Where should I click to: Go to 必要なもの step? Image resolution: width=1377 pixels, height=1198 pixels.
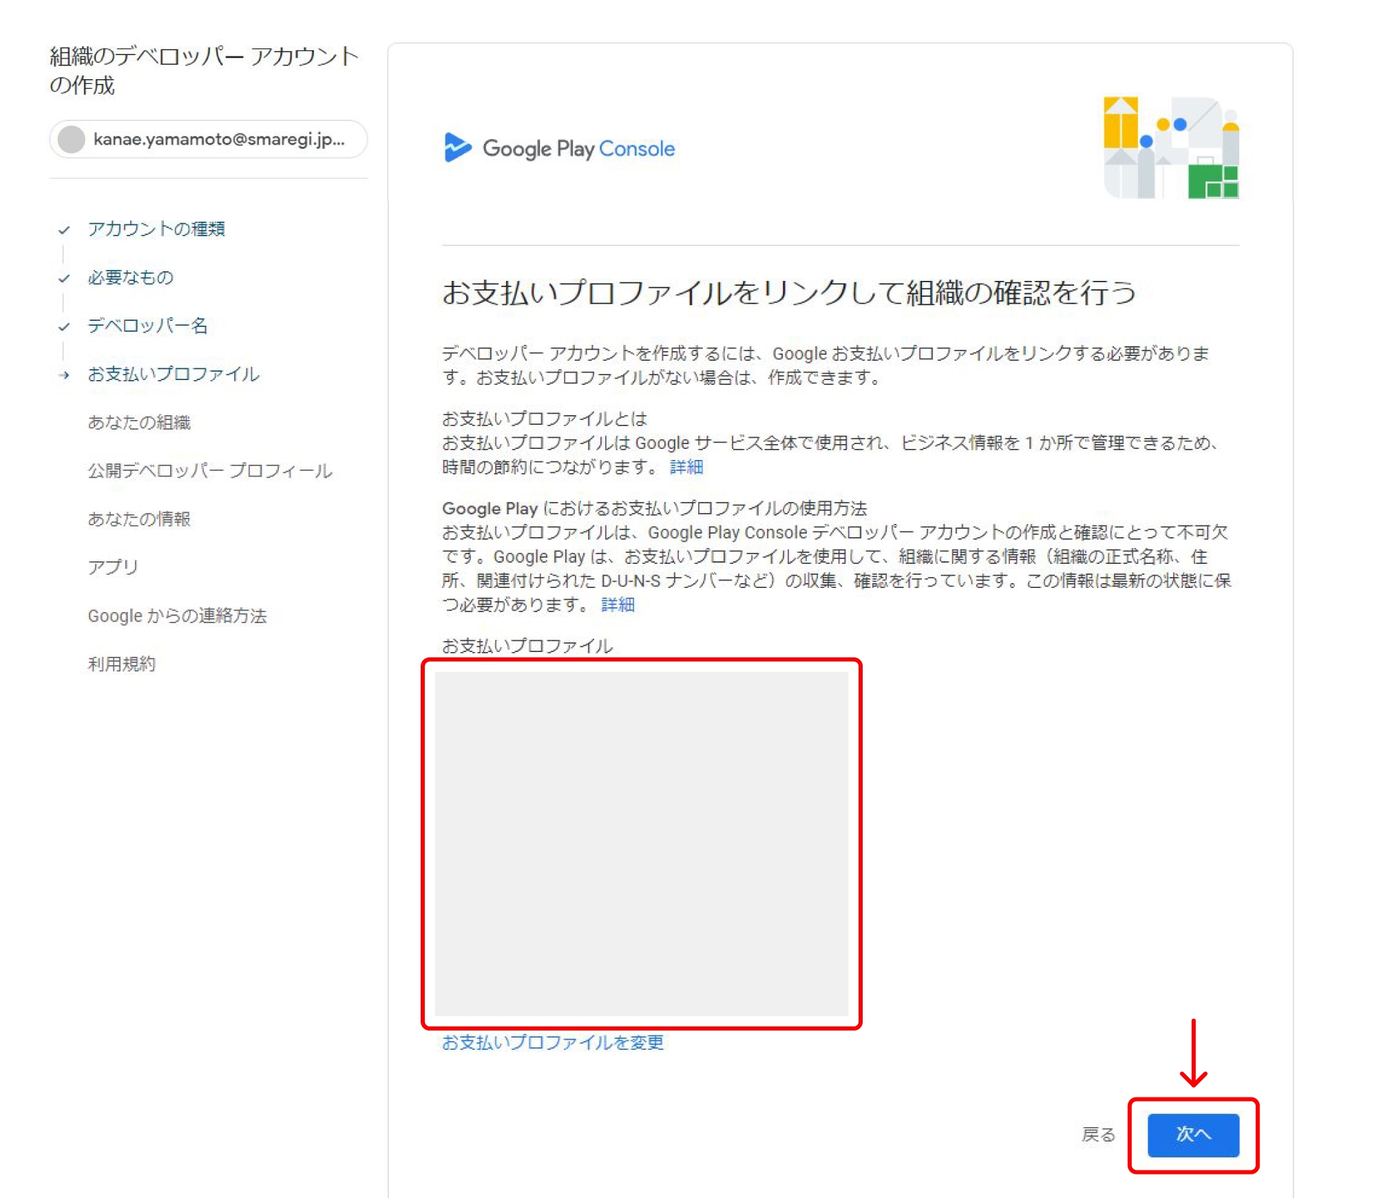130,277
